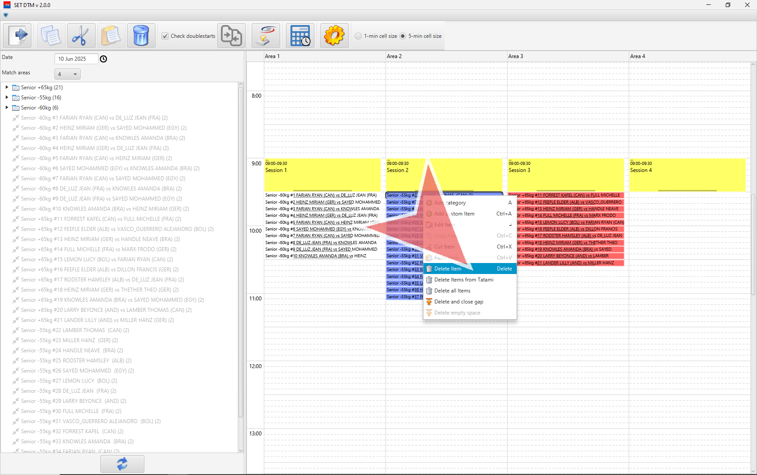
Task: Click the calendar clock schedule icon
Action: 300,36
